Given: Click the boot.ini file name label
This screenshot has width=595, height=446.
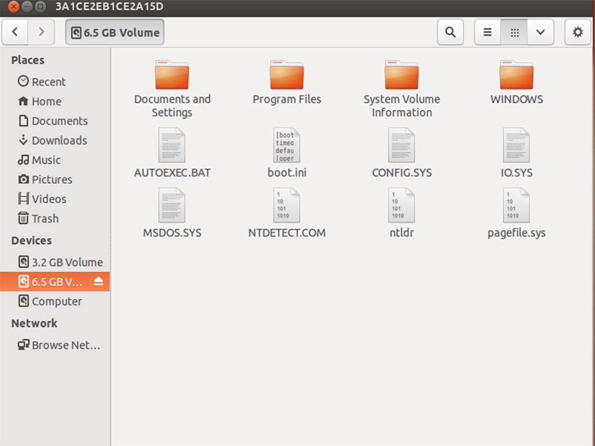Looking at the screenshot, I should [287, 173].
